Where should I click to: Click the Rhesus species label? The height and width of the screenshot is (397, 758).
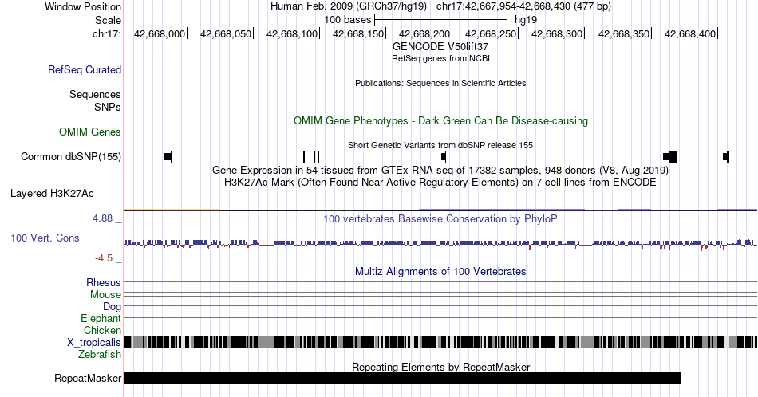[104, 282]
